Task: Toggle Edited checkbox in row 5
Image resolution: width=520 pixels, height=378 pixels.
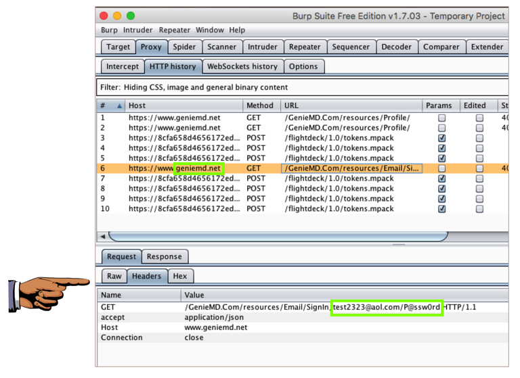Action: tap(479, 158)
